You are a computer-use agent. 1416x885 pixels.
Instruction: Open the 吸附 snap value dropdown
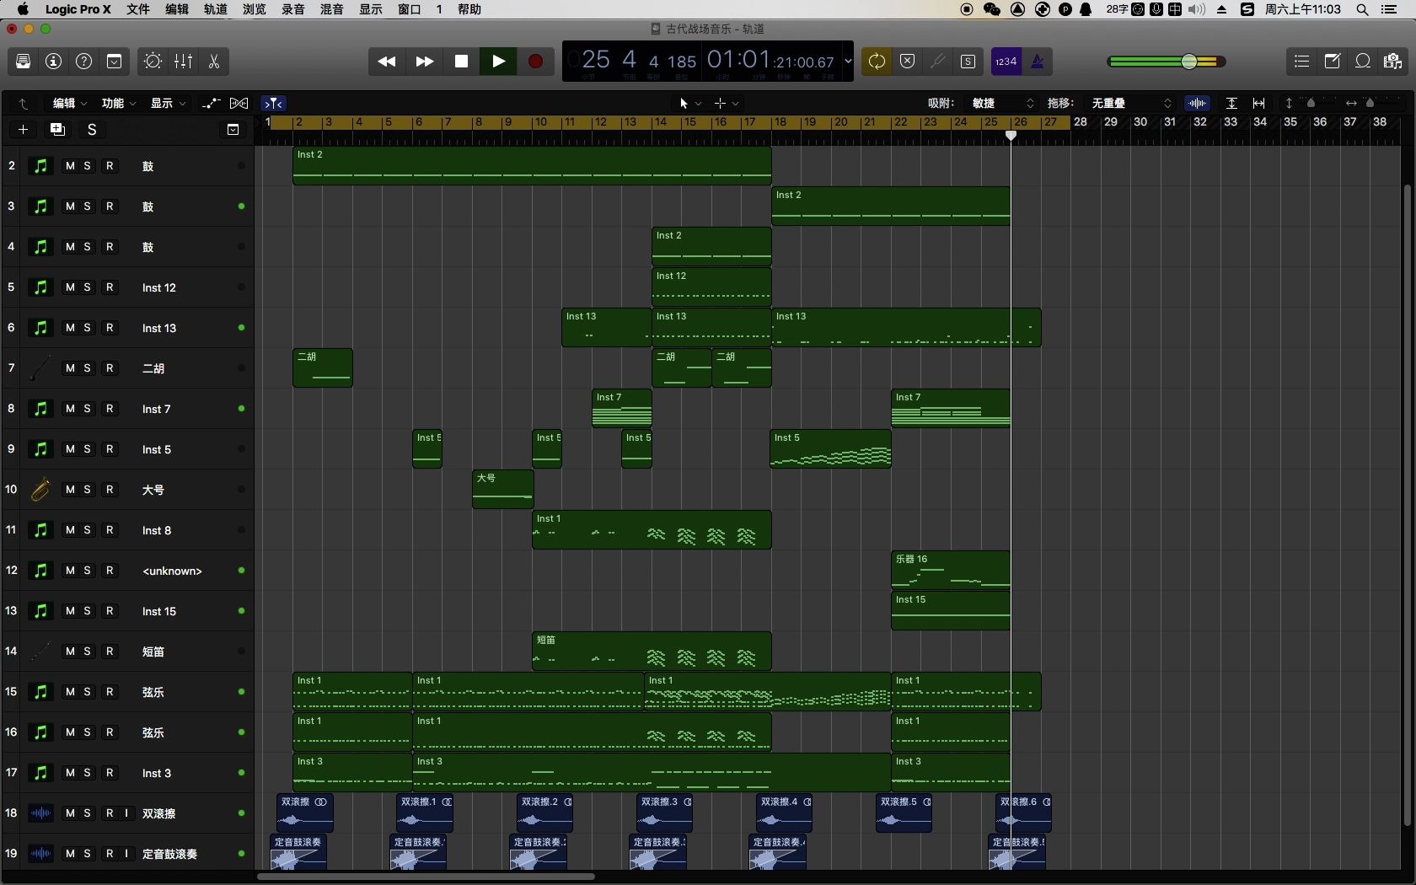point(1002,104)
